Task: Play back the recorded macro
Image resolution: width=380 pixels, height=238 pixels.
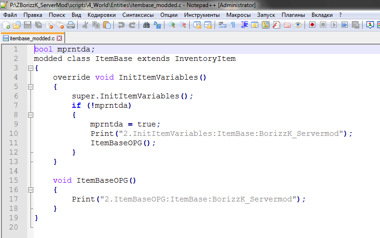Action: (334, 25)
